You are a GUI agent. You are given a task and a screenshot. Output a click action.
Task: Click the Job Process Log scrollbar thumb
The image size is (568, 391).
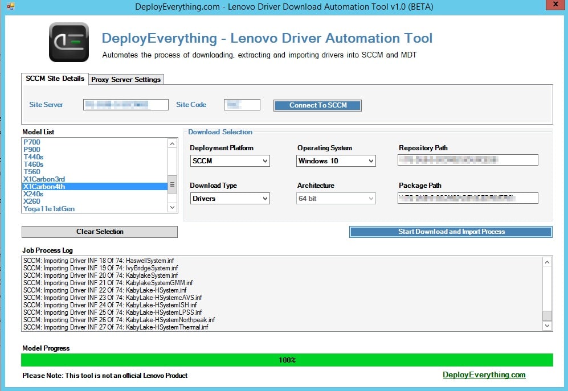pyautogui.click(x=547, y=315)
